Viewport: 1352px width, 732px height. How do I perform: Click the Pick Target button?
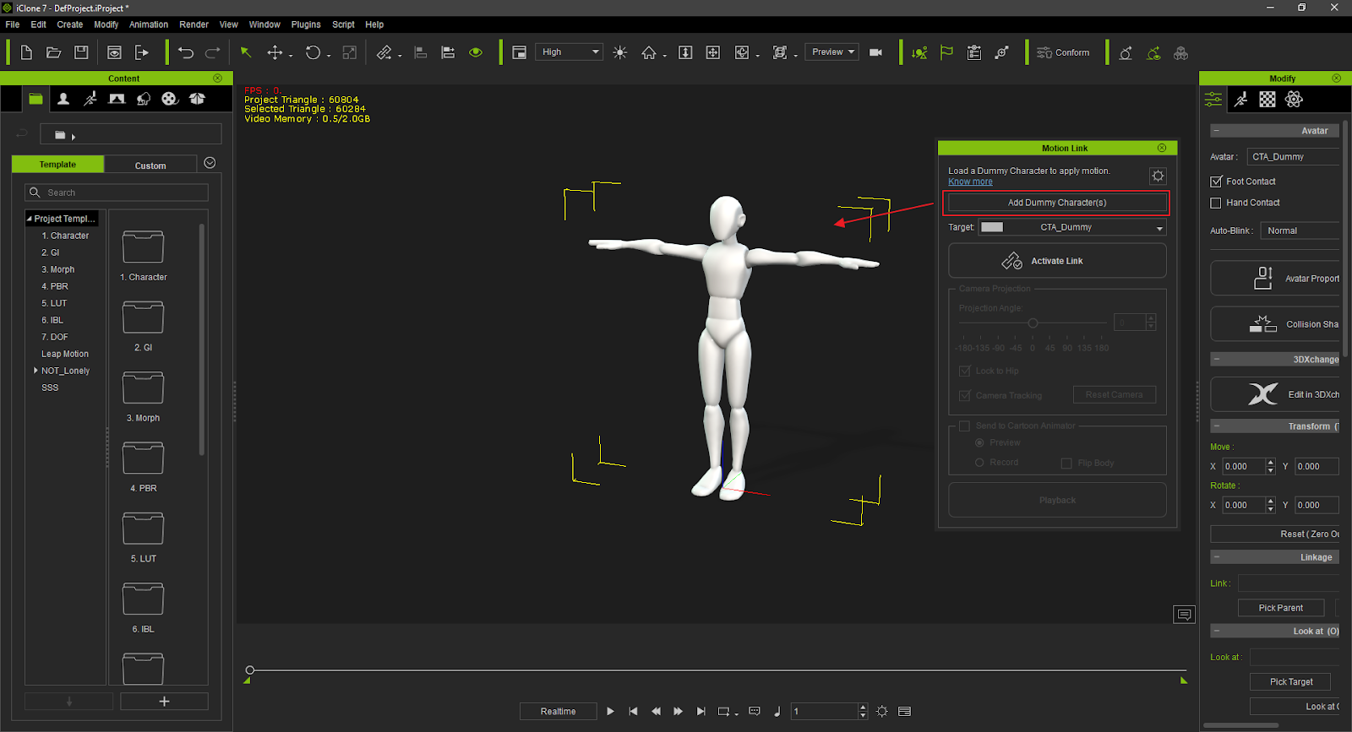click(1291, 681)
